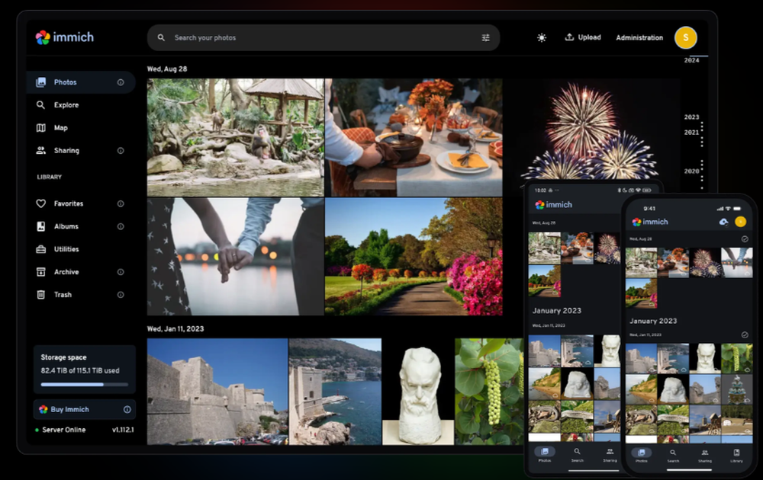The image size is (763, 480).
Task: Open the Administration link
Action: pos(639,37)
